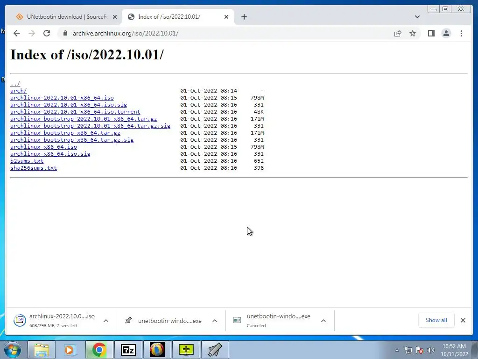Open the tab search dropdown

coord(417,17)
